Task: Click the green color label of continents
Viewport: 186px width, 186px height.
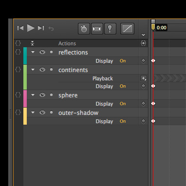Action: coord(25,77)
